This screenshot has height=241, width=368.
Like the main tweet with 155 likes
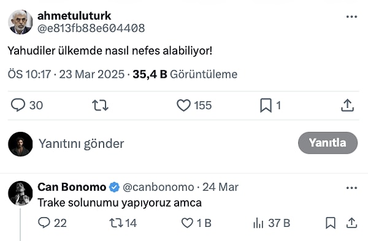(194, 105)
